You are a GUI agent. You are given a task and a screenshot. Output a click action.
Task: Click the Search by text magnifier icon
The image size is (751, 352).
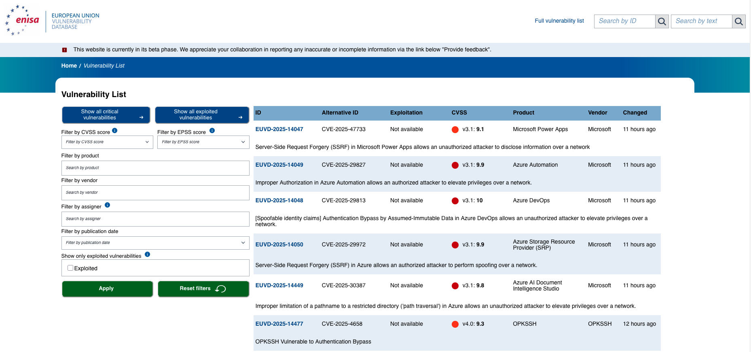738,21
